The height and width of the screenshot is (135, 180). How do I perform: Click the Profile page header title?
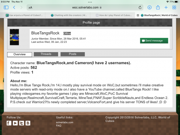91,22
